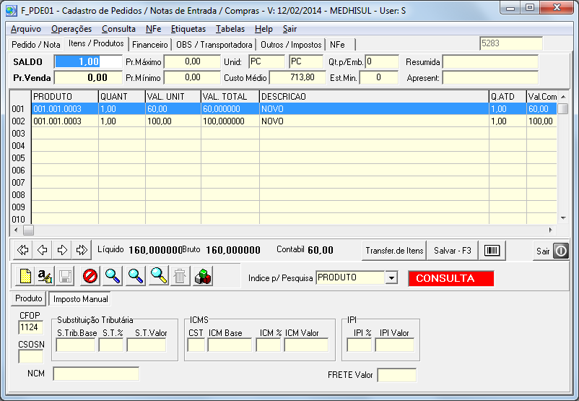Viewport: 579px width, 401px height.
Task: Click the FRETE Valor field
Action: click(396, 375)
